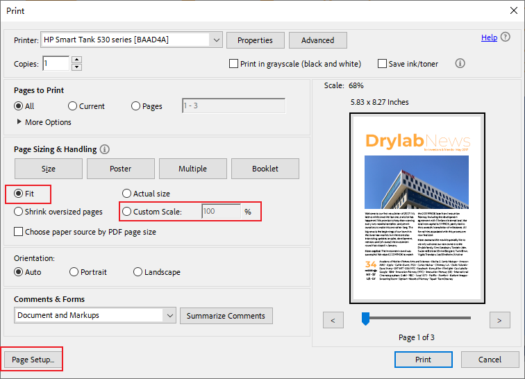Click the preview page slider handle

pyautogui.click(x=365, y=319)
